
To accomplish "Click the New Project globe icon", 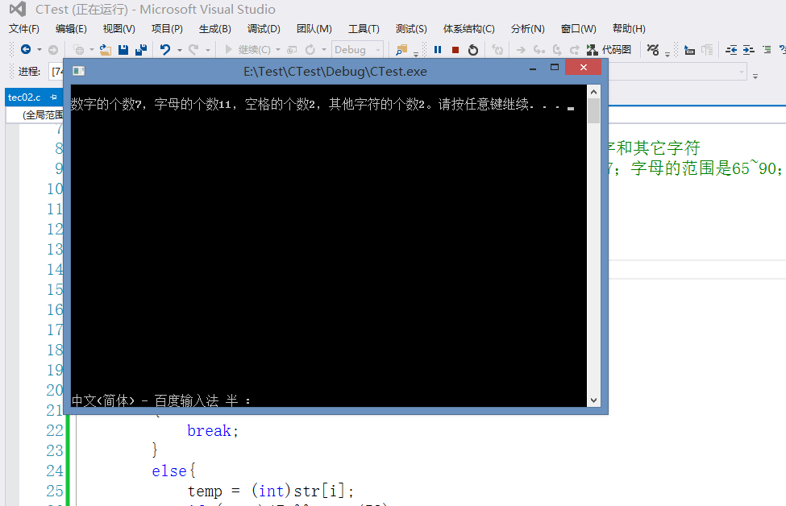I will coord(79,50).
